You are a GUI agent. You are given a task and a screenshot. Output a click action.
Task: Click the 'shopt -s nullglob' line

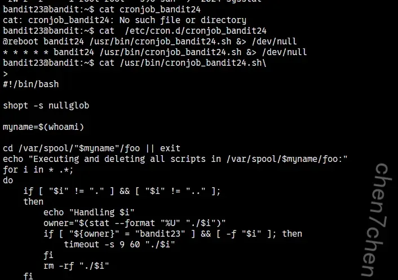tap(46, 105)
